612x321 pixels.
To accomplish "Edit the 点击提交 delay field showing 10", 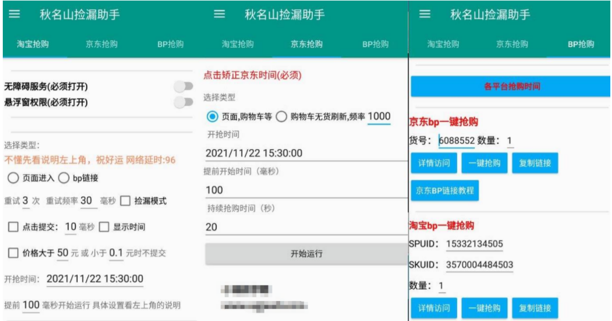I will [x=70, y=227].
